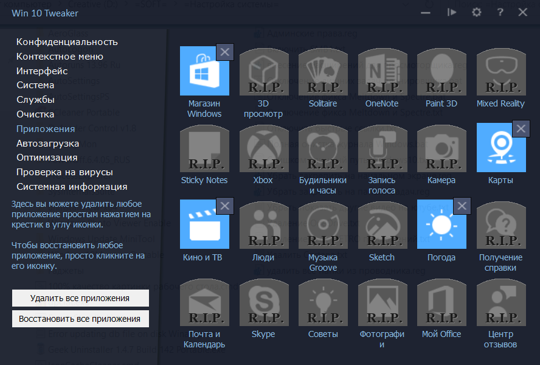Restore the 3D просмотр app tile
This screenshot has width=540, height=365.
coord(264,72)
